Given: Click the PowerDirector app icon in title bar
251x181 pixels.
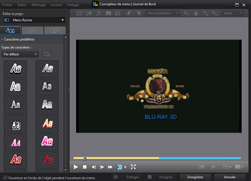Looking at the screenshot, I should [x=95, y=4].
